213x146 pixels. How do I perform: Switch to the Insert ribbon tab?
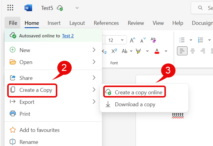[x=54, y=23]
